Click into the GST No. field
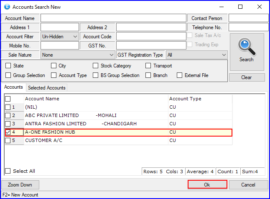Viewport: 270px width, 199px height. point(151,46)
